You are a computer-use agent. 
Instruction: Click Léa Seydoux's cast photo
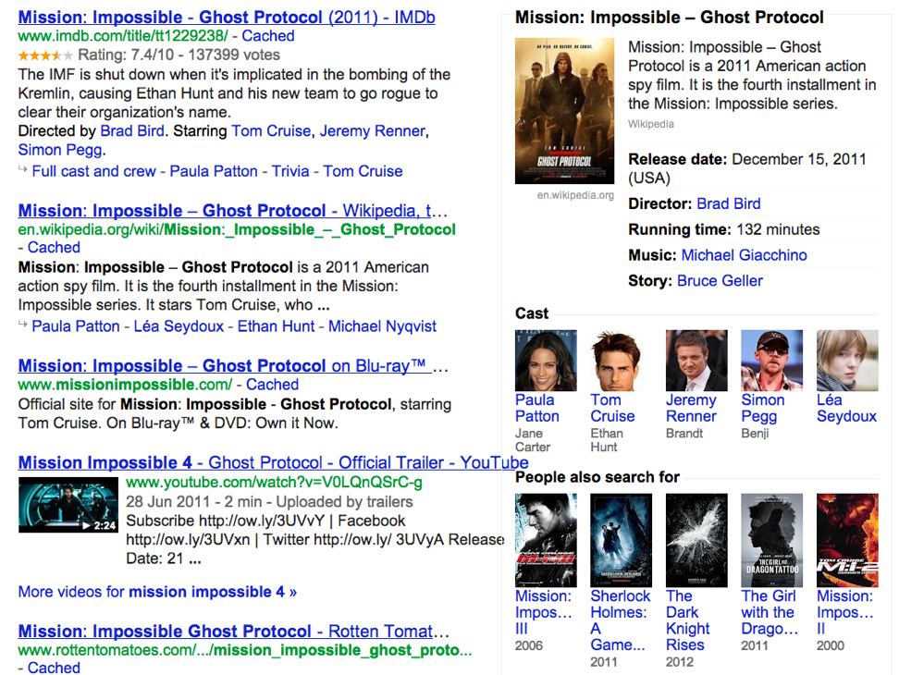coord(847,361)
